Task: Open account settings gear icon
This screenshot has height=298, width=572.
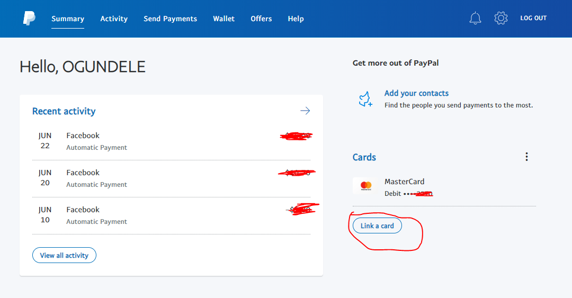Action: 501,18
